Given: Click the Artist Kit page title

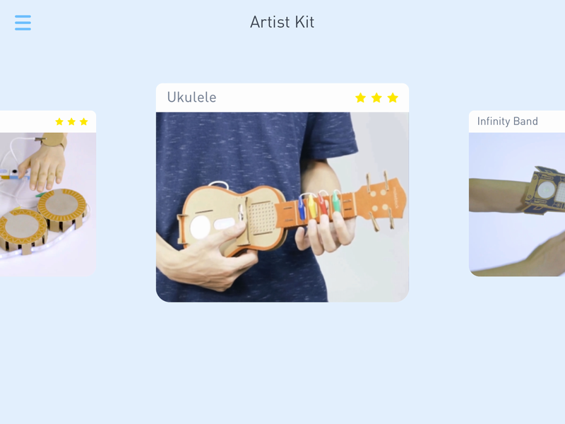Looking at the screenshot, I should point(282,22).
